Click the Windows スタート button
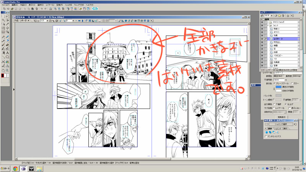Image resolution: width=306 pixels, height=172 pixels. click(x=5, y=169)
